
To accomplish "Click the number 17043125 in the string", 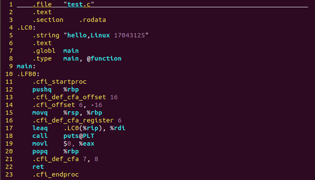I will click(x=132, y=35).
